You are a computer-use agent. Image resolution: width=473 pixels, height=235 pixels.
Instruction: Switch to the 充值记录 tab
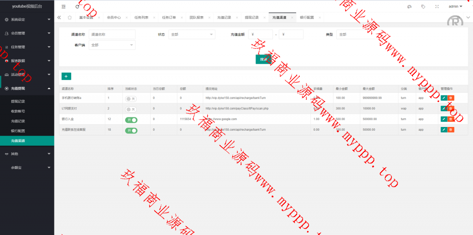click(224, 18)
